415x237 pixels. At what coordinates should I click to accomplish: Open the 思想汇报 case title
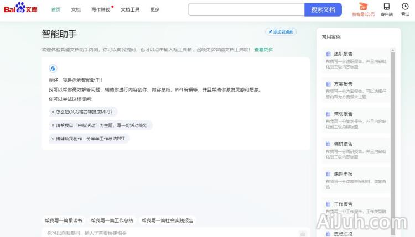point(343,234)
